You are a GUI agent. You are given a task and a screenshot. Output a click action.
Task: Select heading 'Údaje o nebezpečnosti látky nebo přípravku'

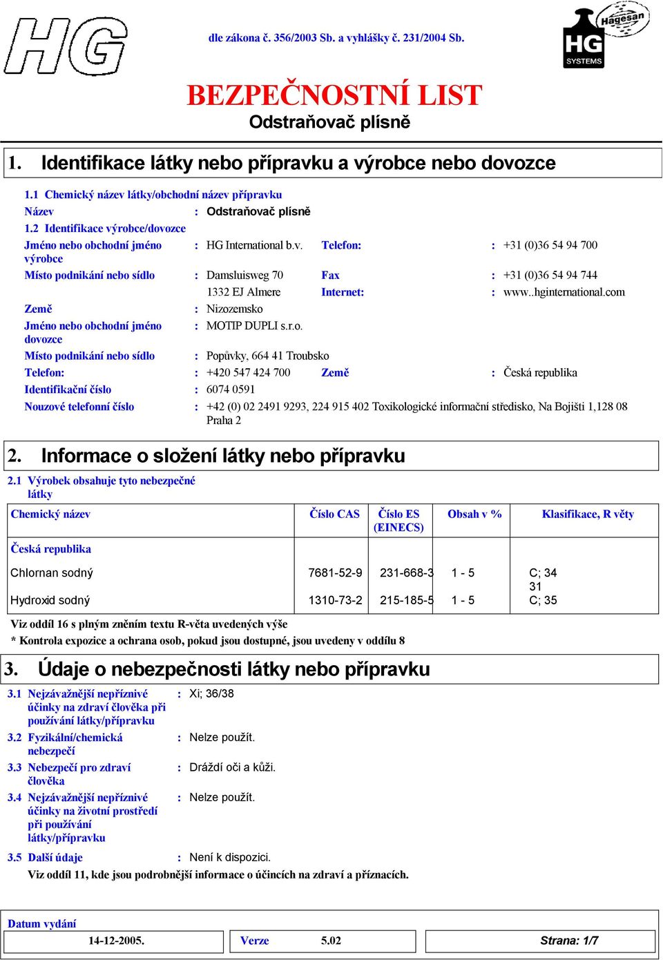[x=234, y=669]
